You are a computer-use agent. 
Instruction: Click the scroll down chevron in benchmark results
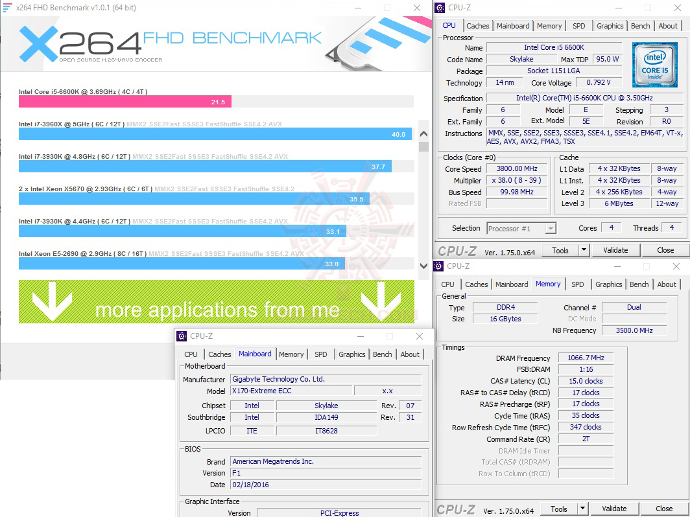tap(423, 266)
